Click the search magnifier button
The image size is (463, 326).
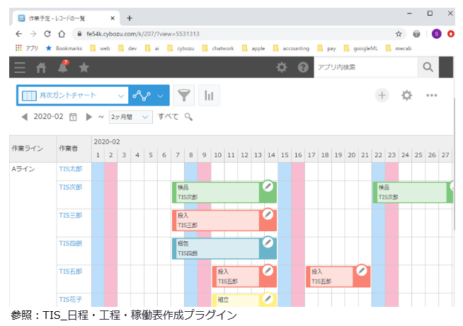428,67
